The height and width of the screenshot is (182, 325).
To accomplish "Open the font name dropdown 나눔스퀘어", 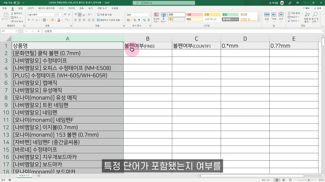I will [54, 15].
